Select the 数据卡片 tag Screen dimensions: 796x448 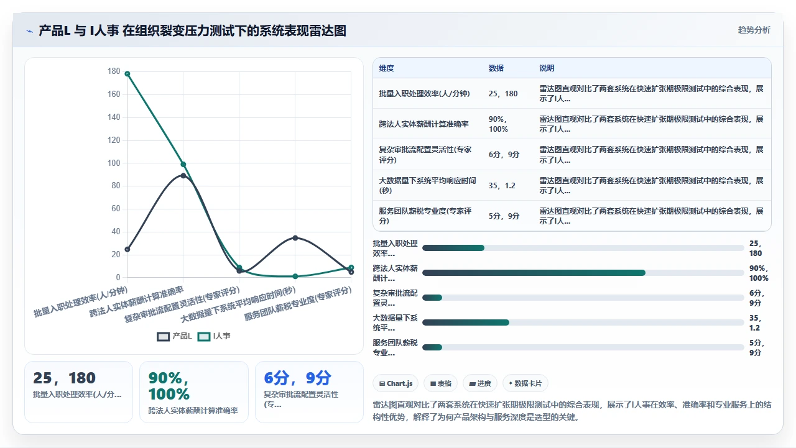525,383
